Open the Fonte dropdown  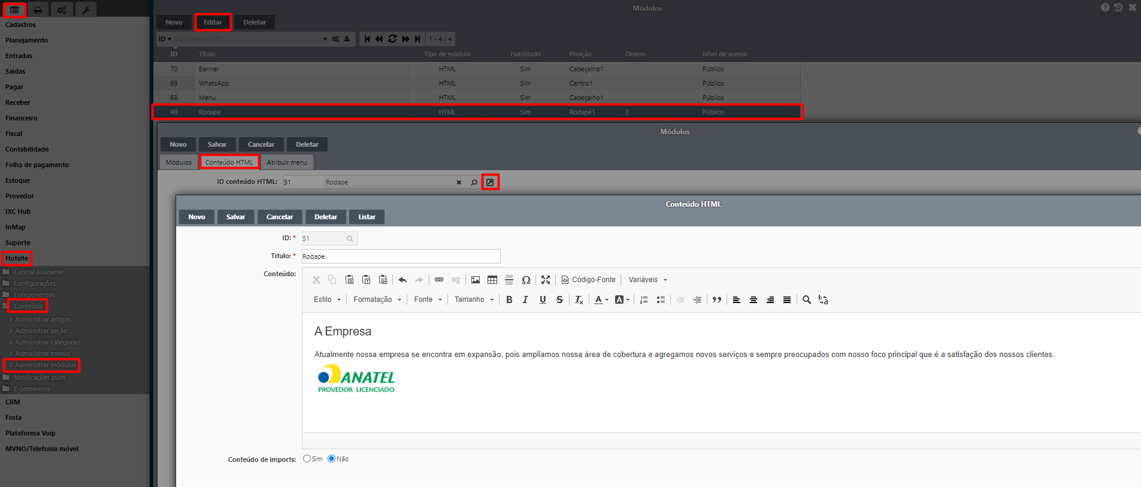(428, 300)
